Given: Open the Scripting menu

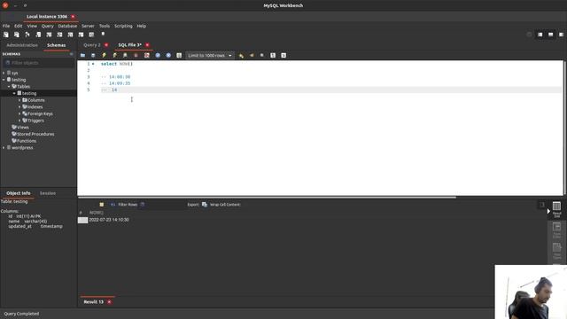Looking at the screenshot, I should click(123, 26).
